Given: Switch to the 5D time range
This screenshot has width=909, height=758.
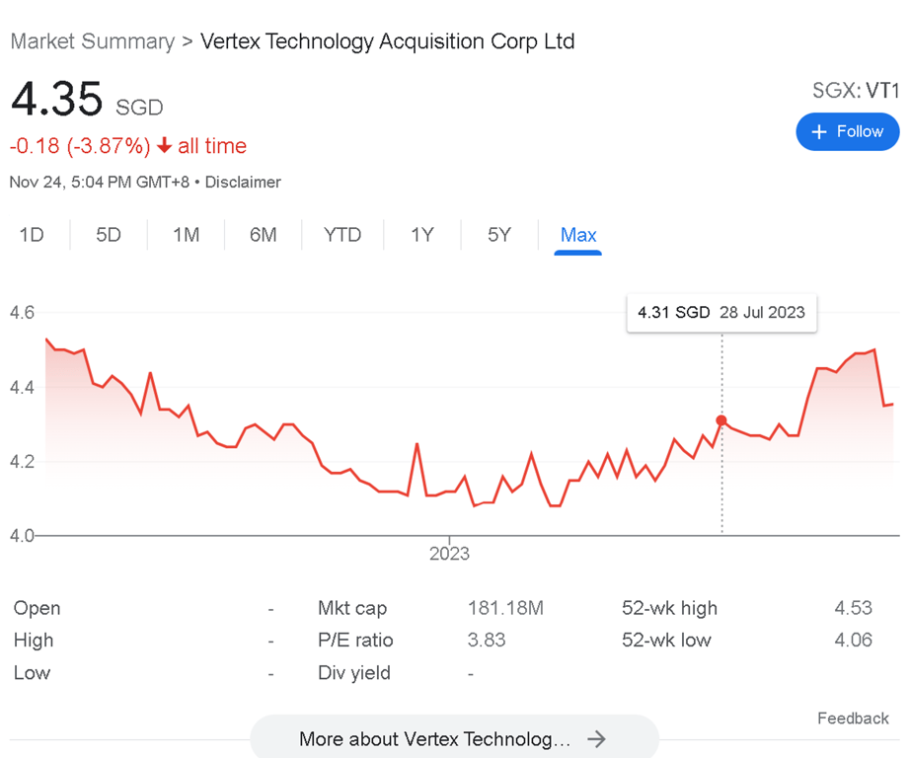Looking at the screenshot, I should tap(109, 235).
